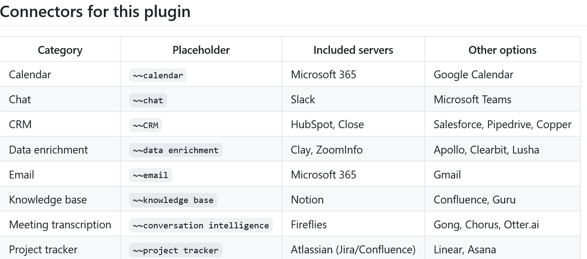587x259 pixels.
Task: Click the Placeholder column header
Action: pyautogui.click(x=201, y=50)
